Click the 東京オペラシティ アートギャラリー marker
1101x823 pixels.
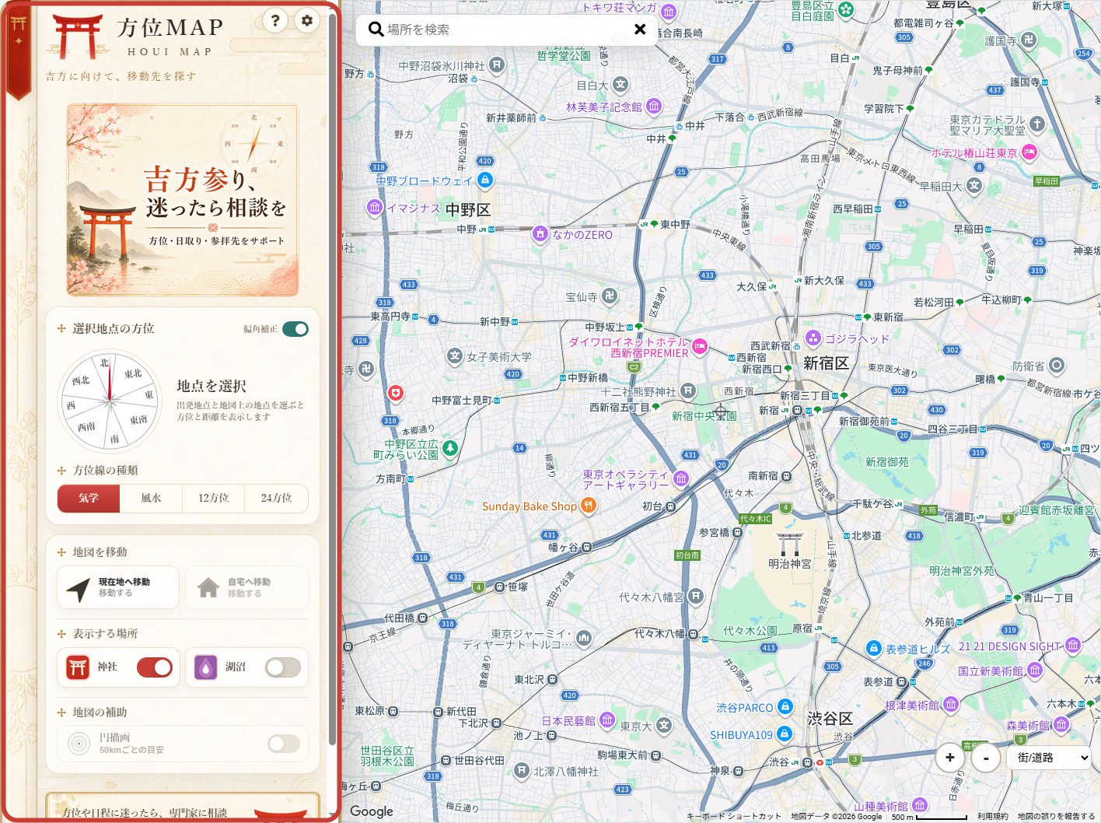[681, 478]
